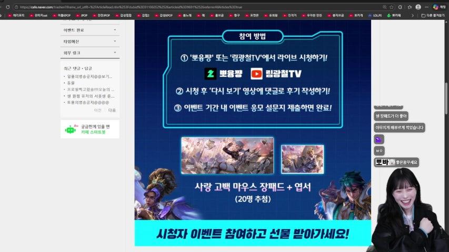
Task: Open the browser settings three-dot menu
Action: [427, 7]
